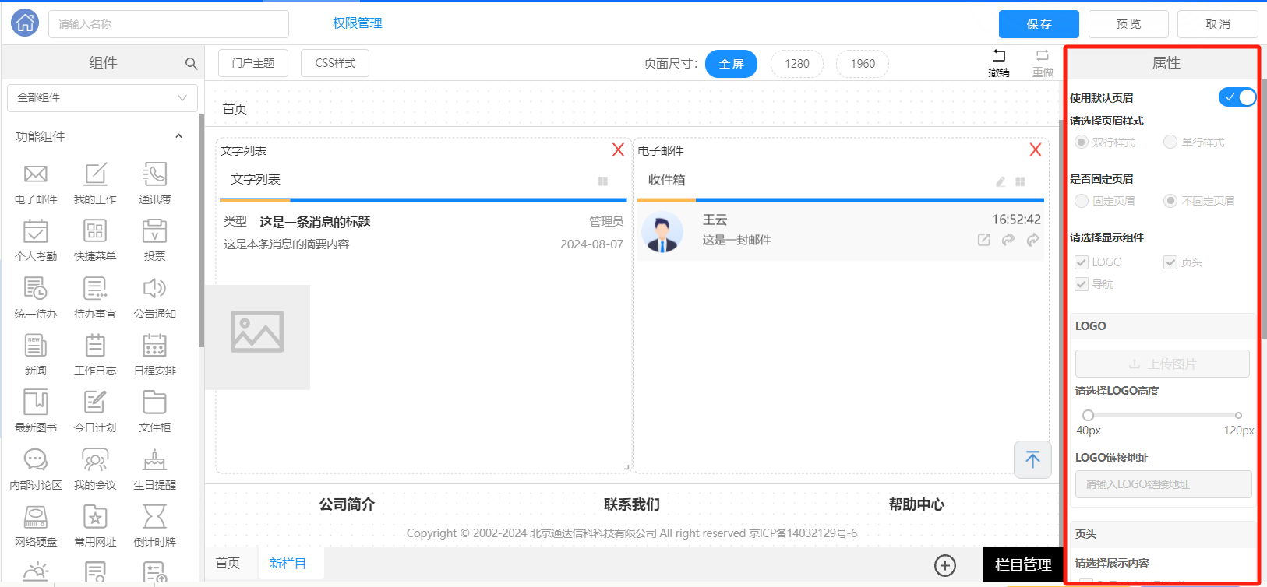The width and height of the screenshot is (1267, 587).
Task: Select the 通讯簿 address book component
Action: pos(154,174)
